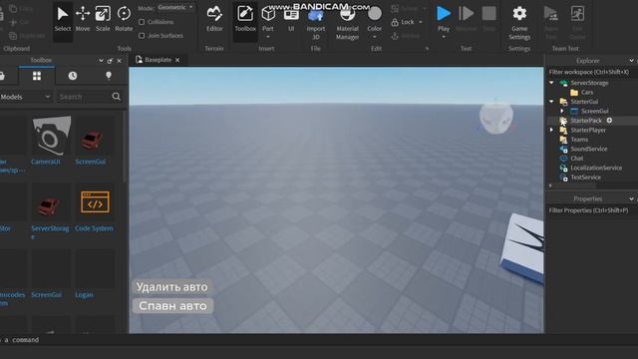This screenshot has height=359, width=638.
Task: Close the Baseplate tab
Action: [177, 60]
